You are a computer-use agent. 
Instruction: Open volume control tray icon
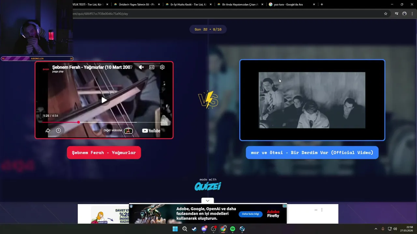[x=395, y=229]
